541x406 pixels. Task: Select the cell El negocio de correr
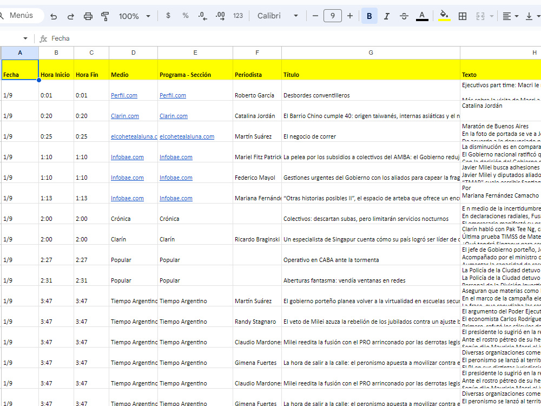click(371, 132)
